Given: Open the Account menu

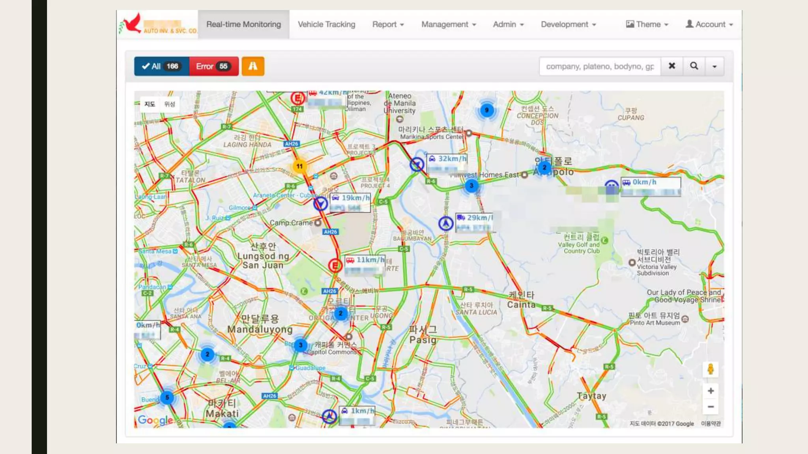Looking at the screenshot, I should [709, 24].
